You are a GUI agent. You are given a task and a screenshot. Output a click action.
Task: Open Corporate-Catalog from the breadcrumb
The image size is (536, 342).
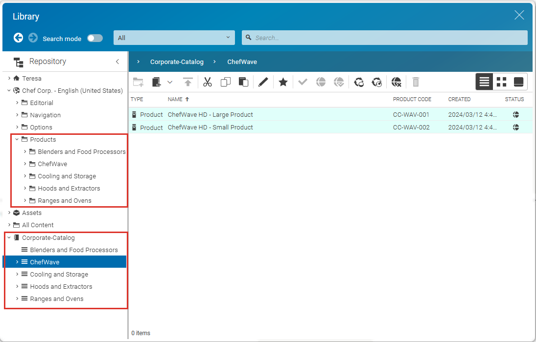click(x=177, y=62)
